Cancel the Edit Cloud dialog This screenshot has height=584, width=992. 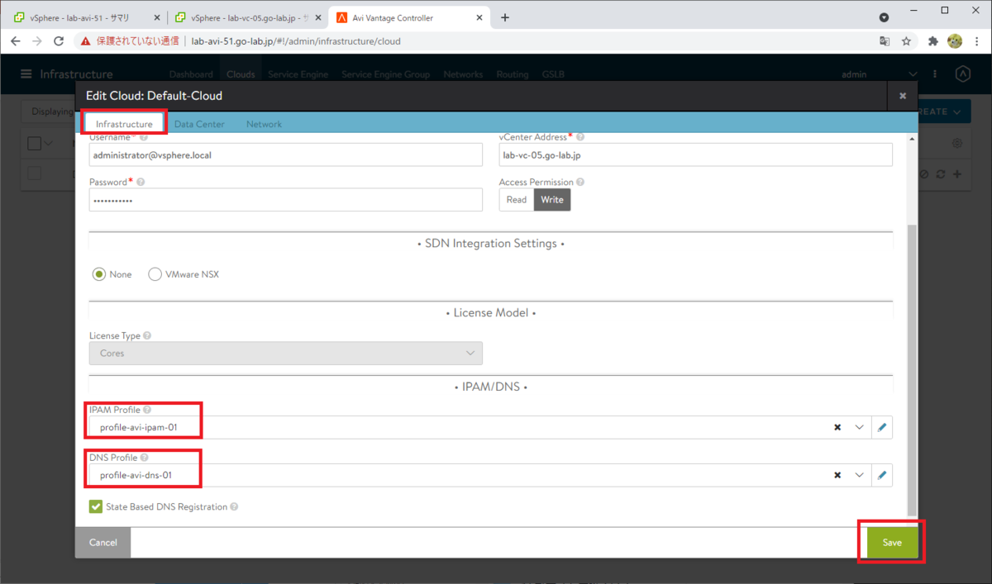pos(103,543)
